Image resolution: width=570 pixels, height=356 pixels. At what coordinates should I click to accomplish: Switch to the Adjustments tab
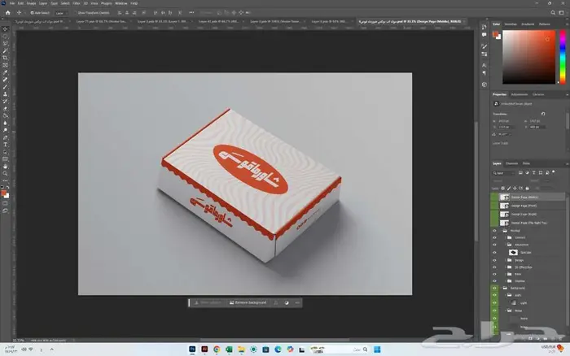520,94
